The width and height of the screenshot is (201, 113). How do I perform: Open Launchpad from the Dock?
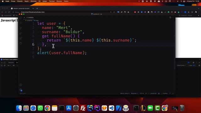[26, 108]
